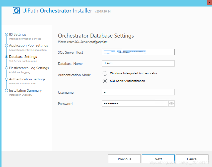The width and height of the screenshot is (212, 167).
Task: Reveal password with the eye icon
Action: (171, 103)
